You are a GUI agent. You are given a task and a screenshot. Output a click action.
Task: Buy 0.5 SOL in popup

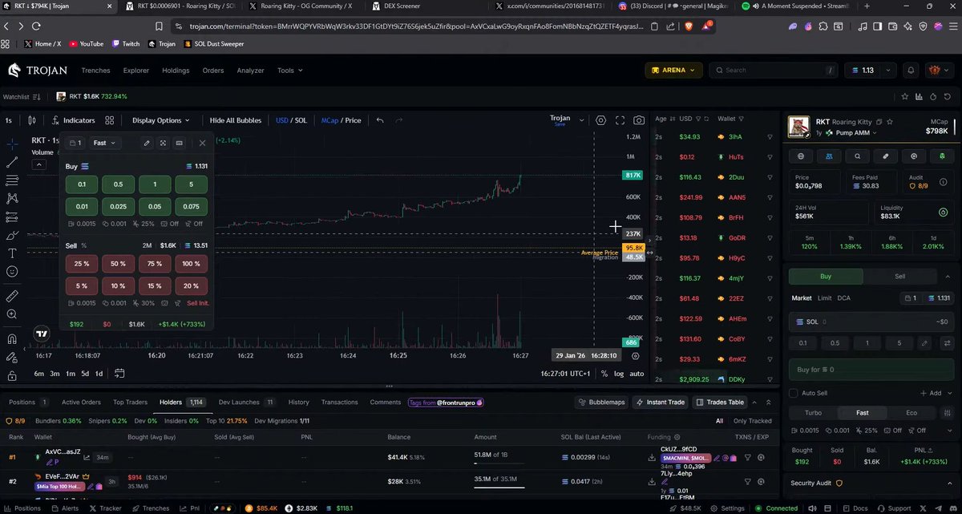pos(118,184)
